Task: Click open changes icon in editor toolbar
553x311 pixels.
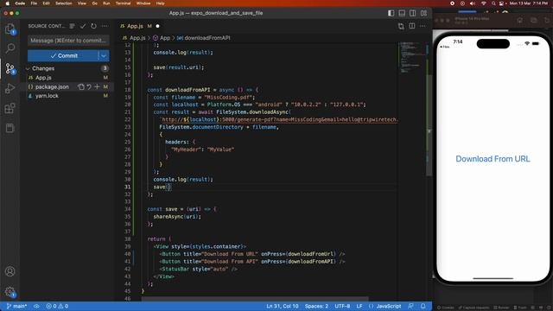Action: (x=401, y=26)
